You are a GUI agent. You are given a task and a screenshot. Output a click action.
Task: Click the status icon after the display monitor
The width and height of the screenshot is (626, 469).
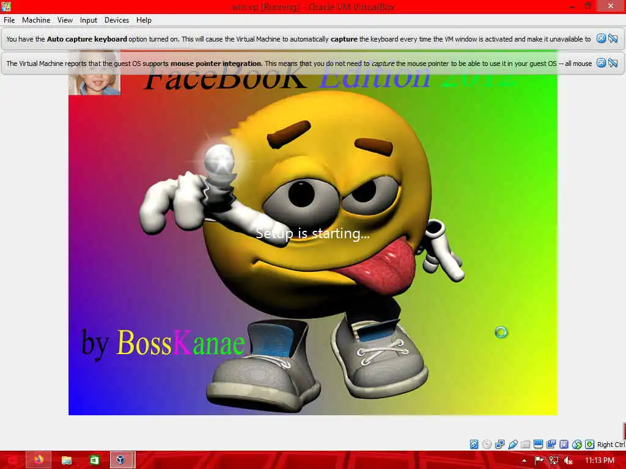click(x=551, y=445)
